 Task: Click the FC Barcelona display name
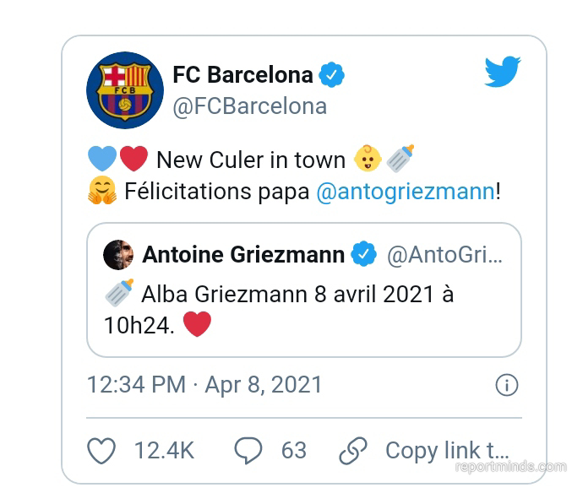coord(242,74)
